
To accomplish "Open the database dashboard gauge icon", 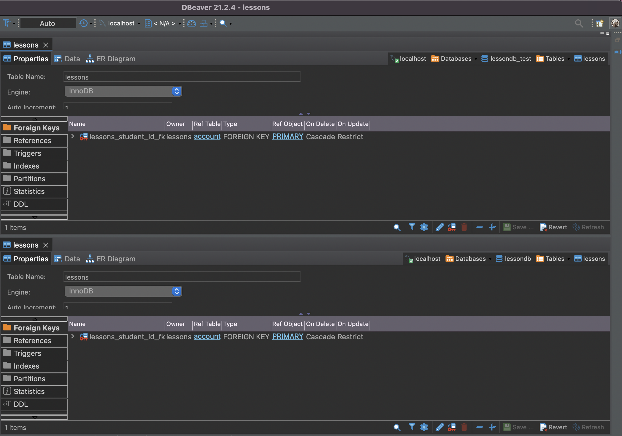I will click(192, 23).
